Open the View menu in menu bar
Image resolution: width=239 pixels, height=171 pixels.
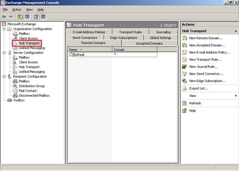click(x=29, y=9)
